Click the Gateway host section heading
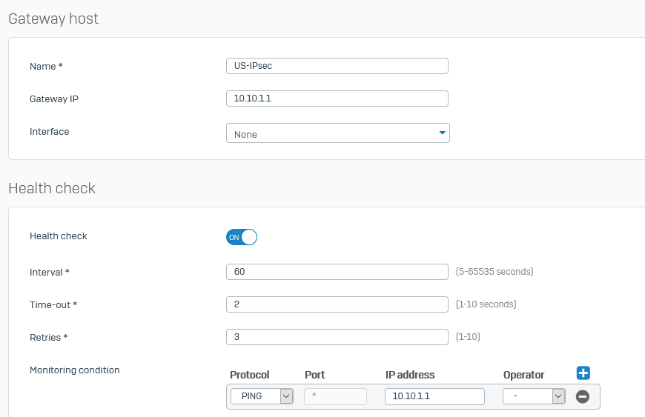Screen dimensions: 645x417 pyautogui.click(x=53, y=19)
